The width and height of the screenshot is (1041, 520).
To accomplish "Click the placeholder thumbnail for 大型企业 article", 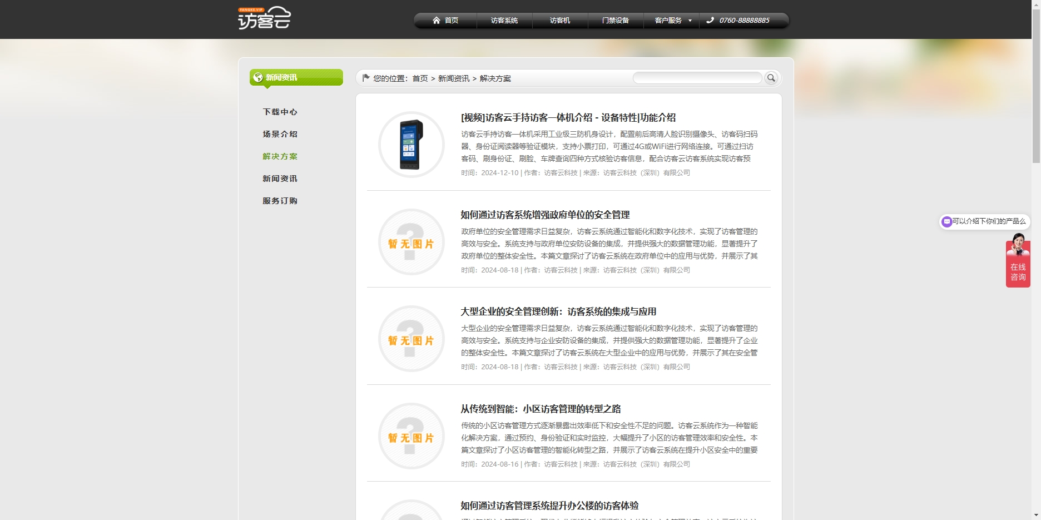I will click(412, 339).
